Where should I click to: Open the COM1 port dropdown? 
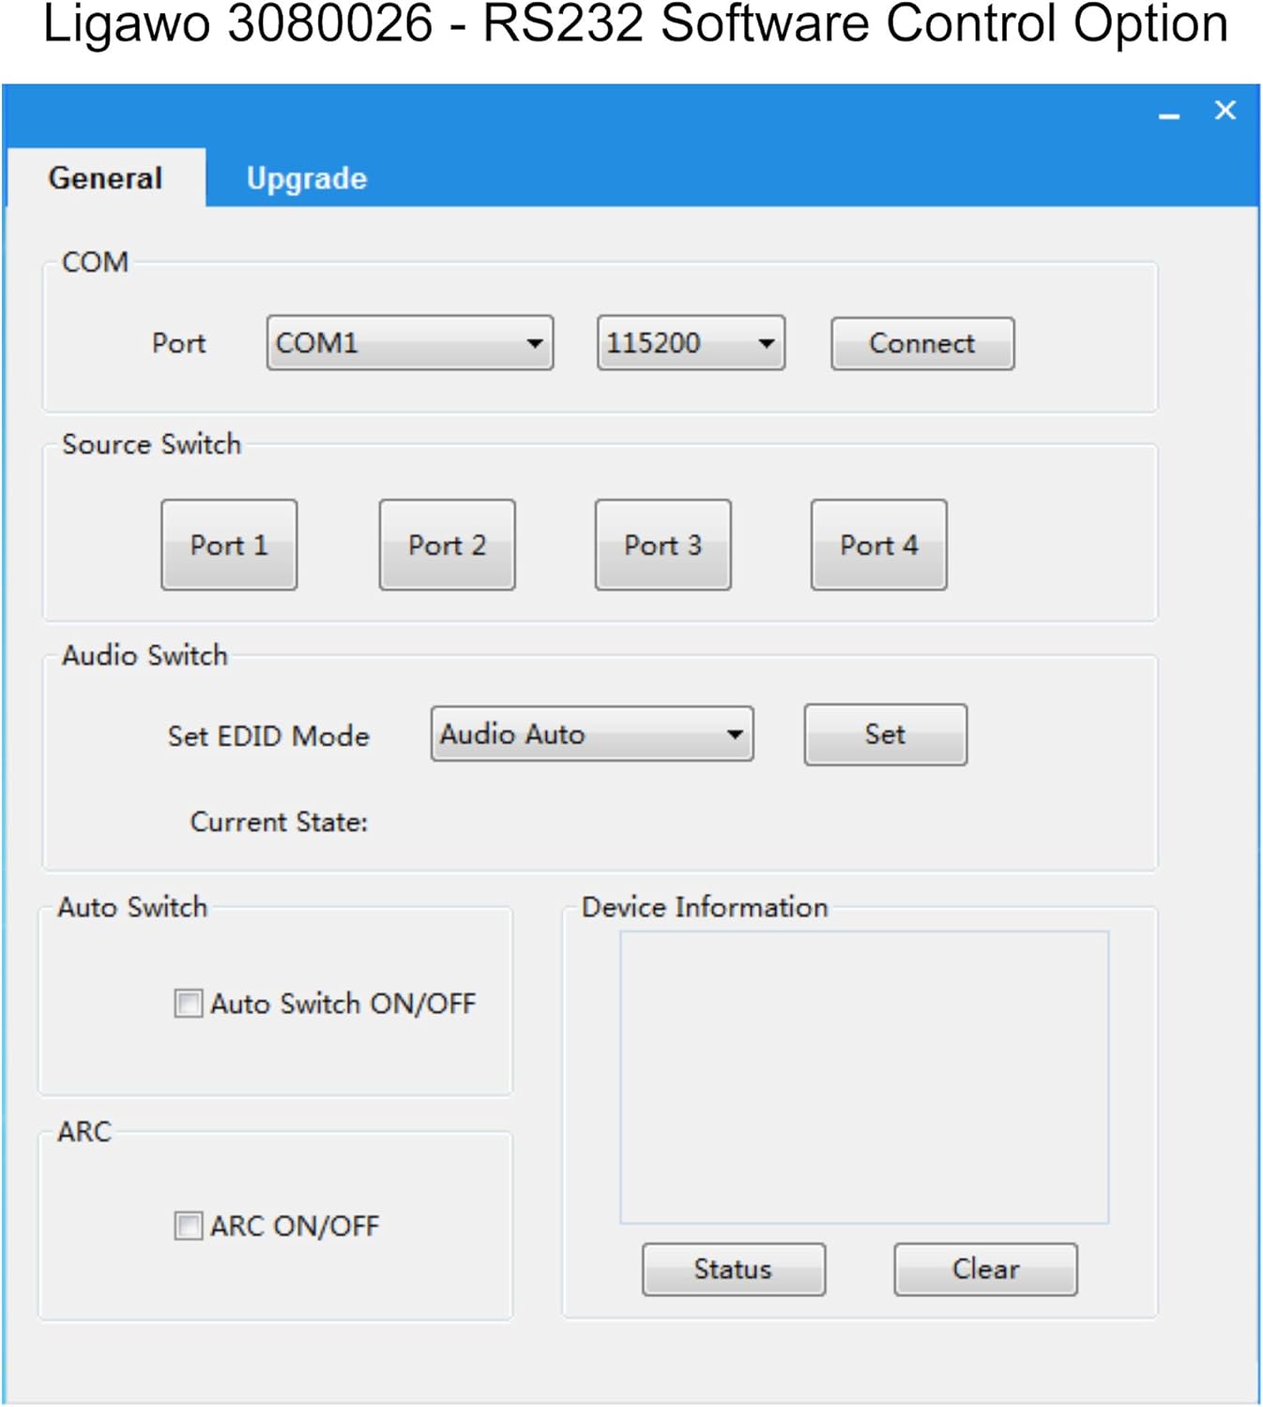[410, 342]
